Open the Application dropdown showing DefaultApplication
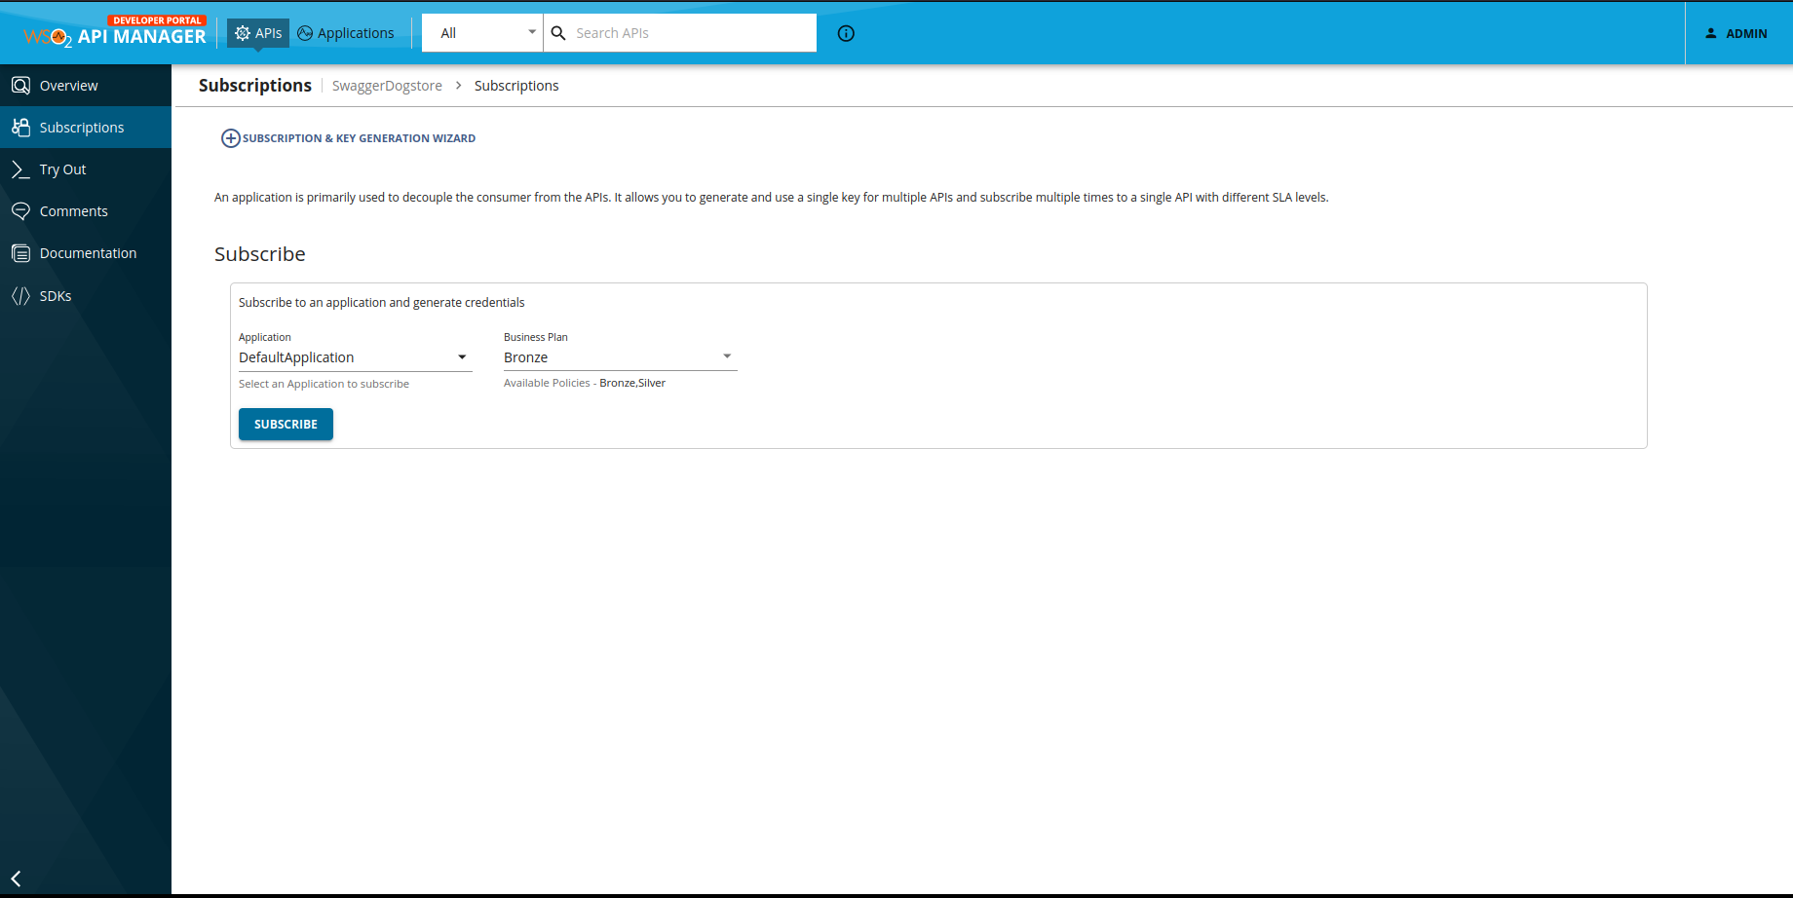 [356, 357]
